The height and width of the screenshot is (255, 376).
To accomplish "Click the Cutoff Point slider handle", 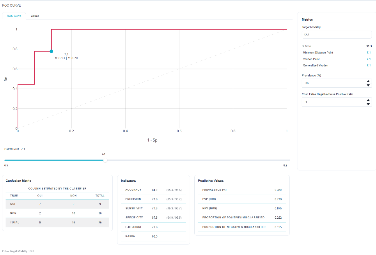I will [105, 160].
